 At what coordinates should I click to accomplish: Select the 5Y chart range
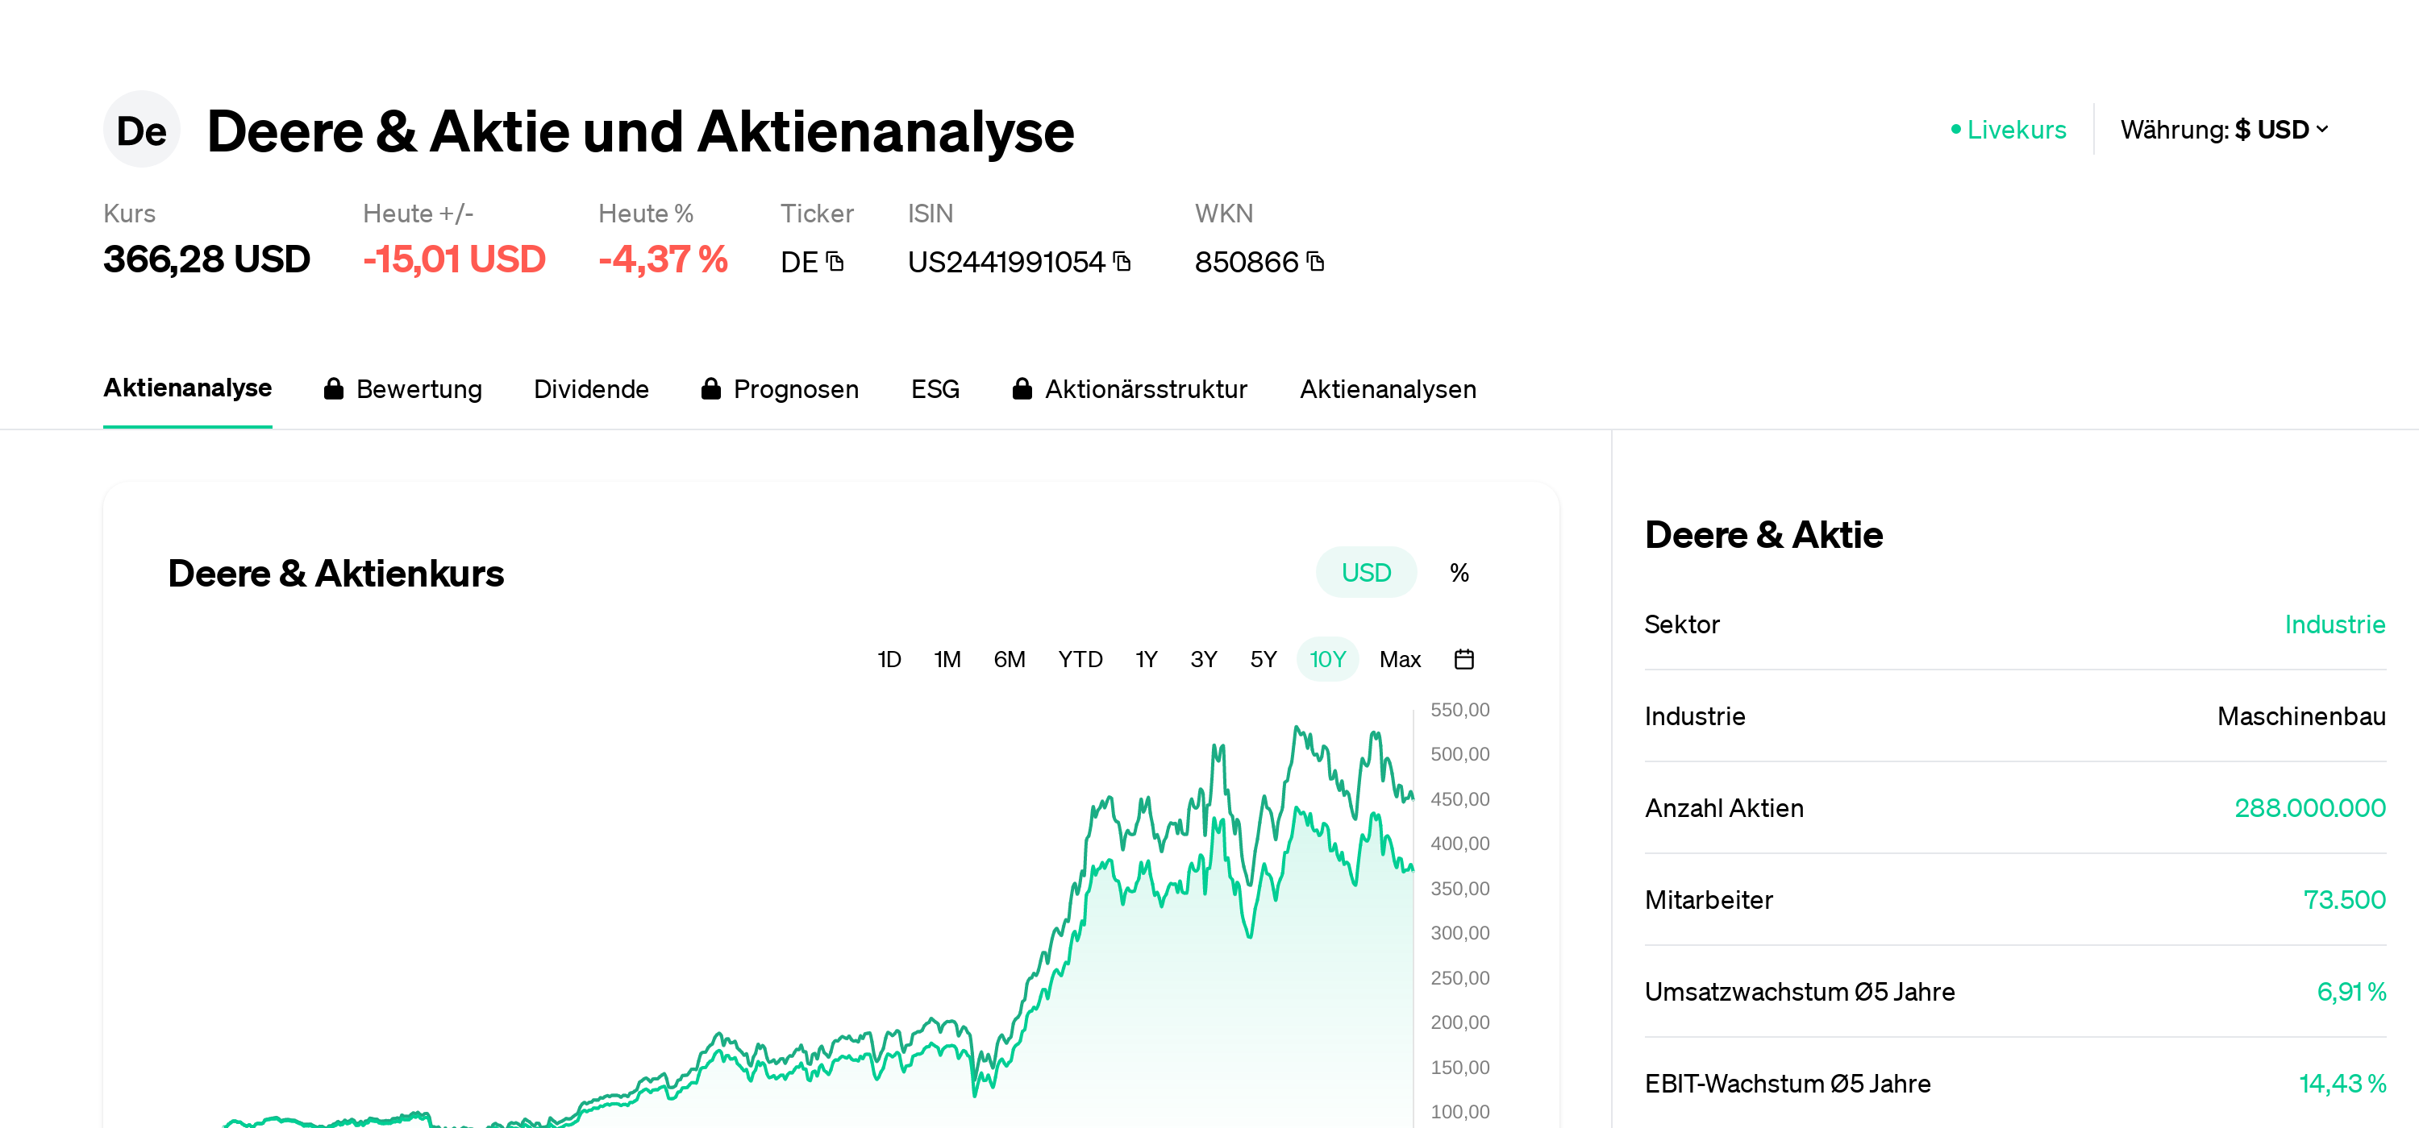tap(1264, 660)
